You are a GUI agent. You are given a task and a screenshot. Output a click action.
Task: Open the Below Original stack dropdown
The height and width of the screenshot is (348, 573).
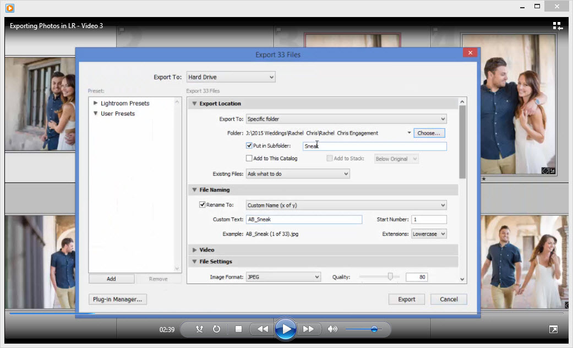(x=396, y=159)
